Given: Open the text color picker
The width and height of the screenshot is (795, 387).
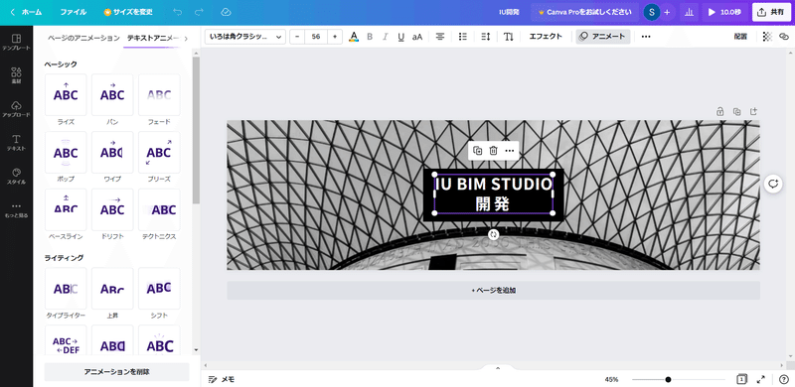Looking at the screenshot, I should pos(354,37).
